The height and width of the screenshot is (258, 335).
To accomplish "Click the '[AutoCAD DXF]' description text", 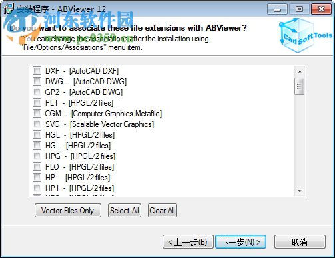I will [x=94, y=71].
